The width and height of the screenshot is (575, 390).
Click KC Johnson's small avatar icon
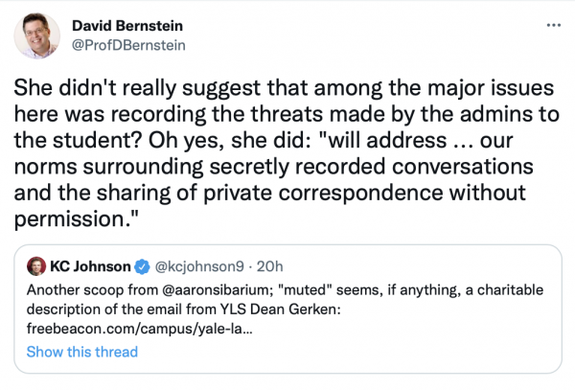pyautogui.click(x=35, y=263)
